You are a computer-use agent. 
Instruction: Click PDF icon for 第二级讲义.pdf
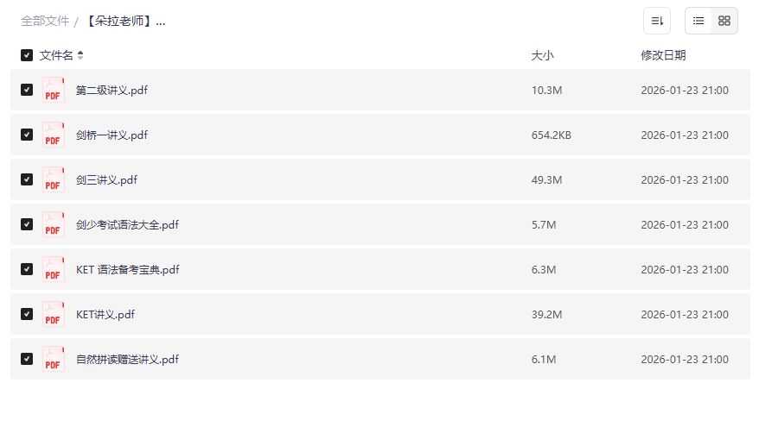tap(54, 90)
